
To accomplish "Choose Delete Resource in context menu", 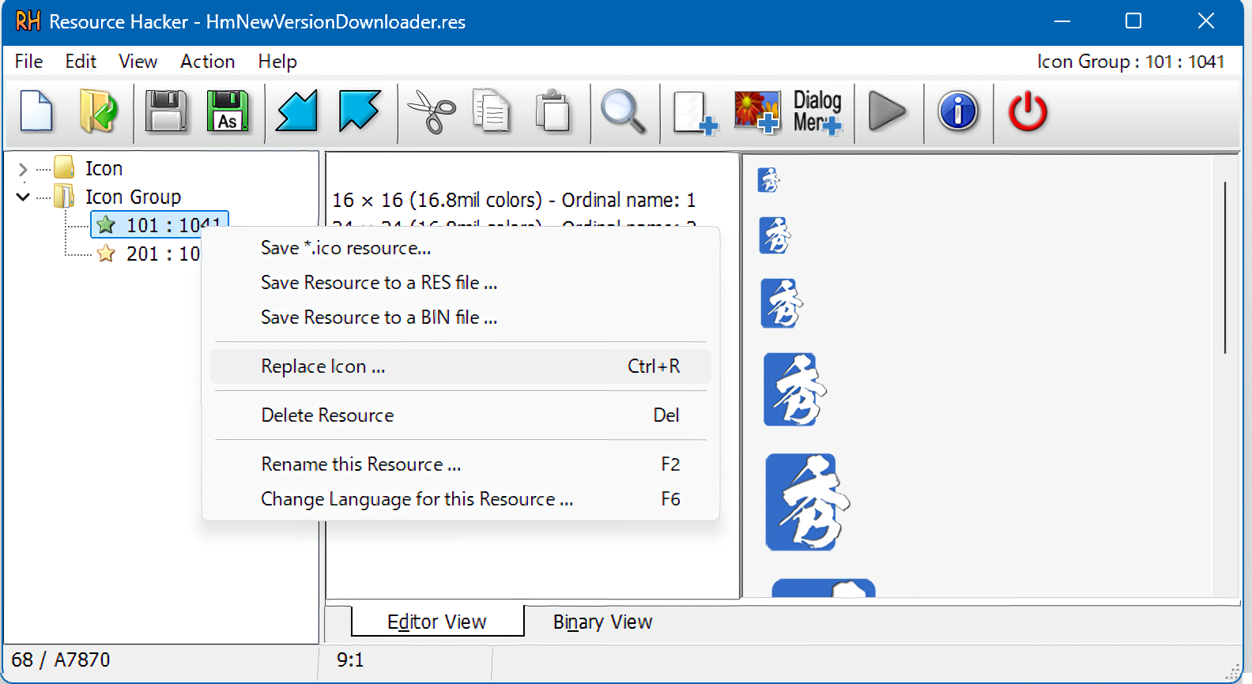I will point(327,415).
